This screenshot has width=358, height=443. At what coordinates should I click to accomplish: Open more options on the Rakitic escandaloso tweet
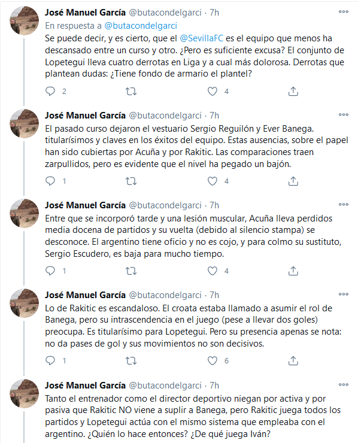pos(343,295)
